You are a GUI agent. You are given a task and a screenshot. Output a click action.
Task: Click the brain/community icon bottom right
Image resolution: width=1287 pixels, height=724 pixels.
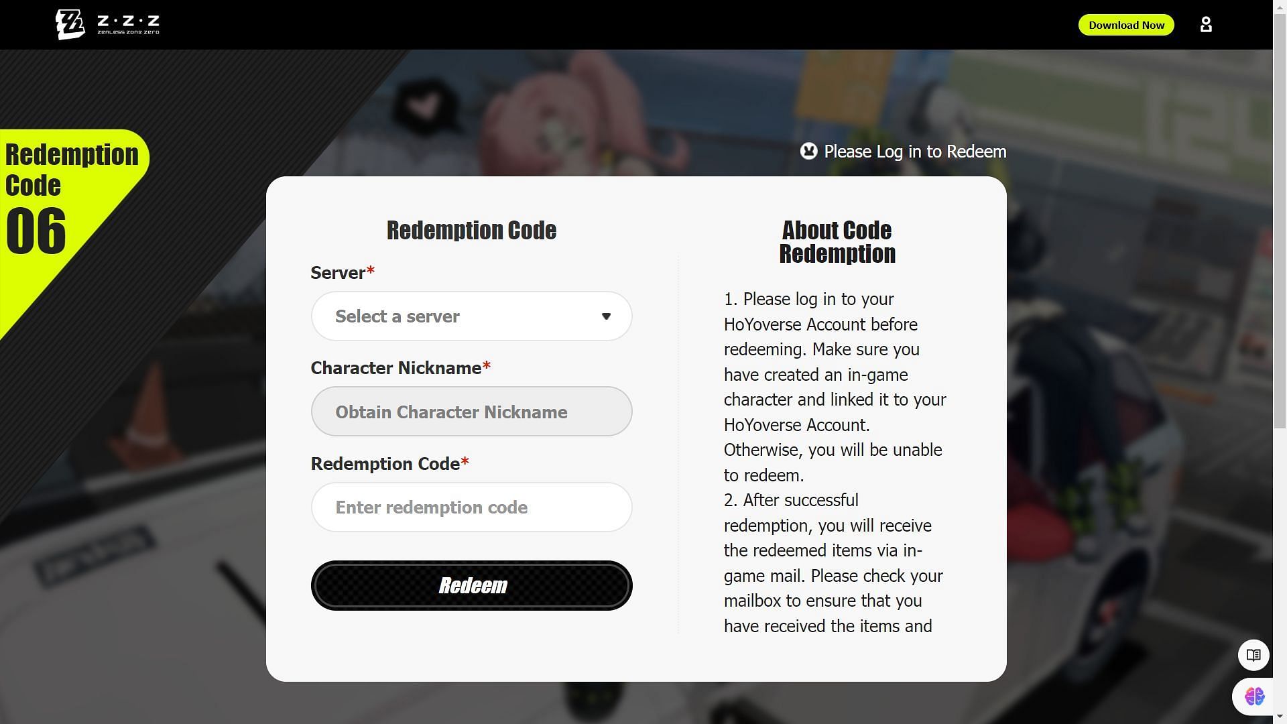1254,696
